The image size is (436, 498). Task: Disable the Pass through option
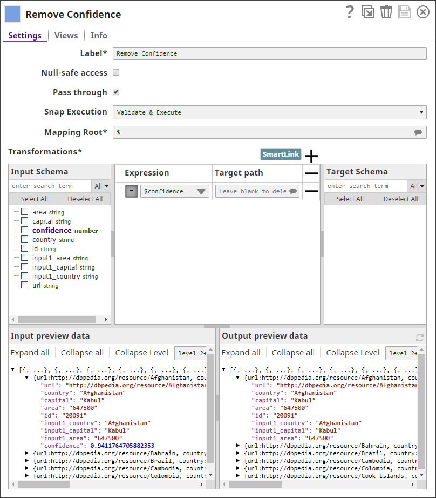click(116, 92)
